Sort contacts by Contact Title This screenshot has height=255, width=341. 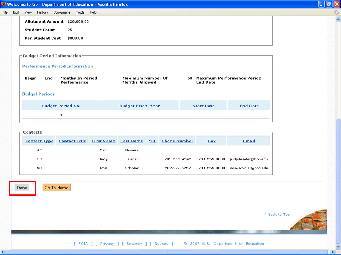click(72, 141)
